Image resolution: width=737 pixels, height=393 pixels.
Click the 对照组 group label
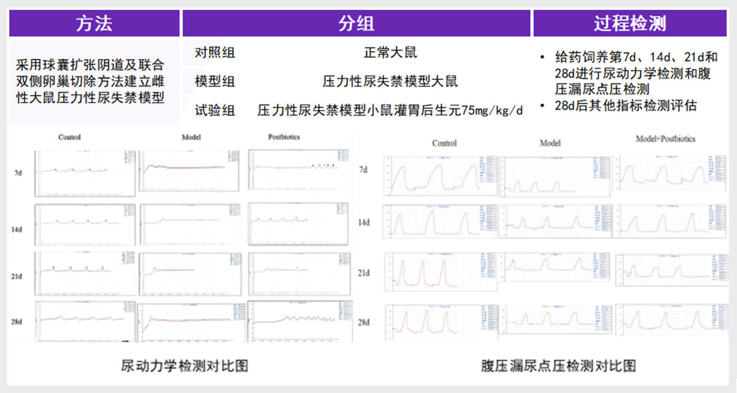coord(215,52)
